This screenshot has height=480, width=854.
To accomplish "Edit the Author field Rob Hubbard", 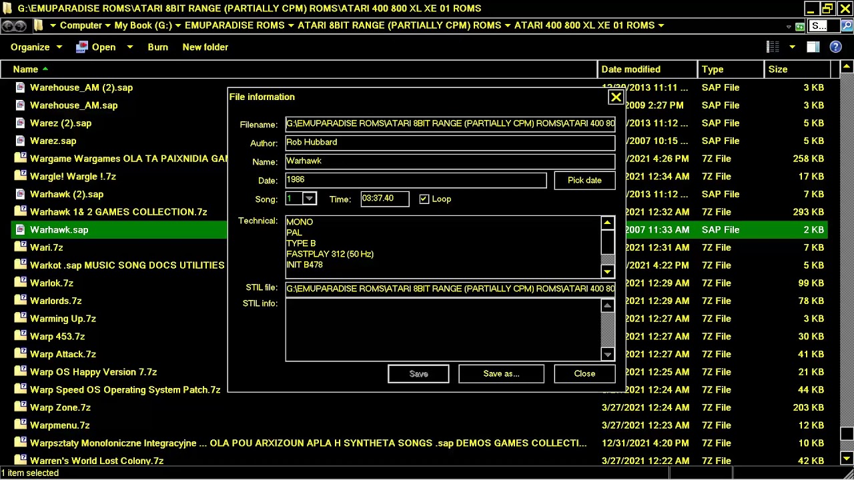I will click(450, 143).
